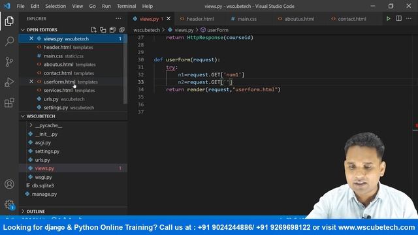Collapse the Open Editors section

(x=23, y=29)
